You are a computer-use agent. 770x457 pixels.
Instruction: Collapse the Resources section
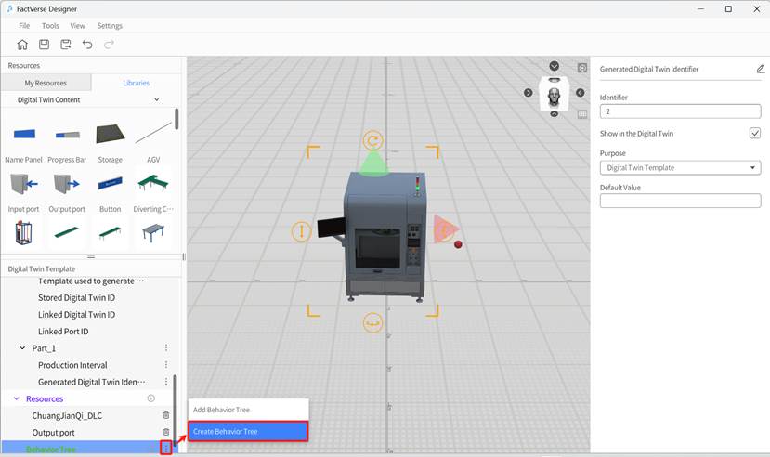pyautogui.click(x=16, y=398)
